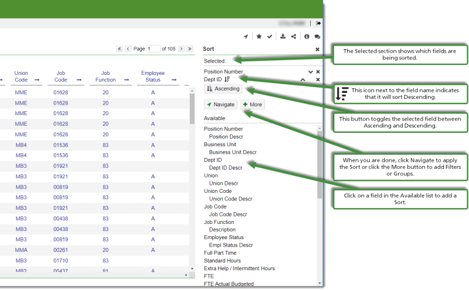This screenshot has width=469, height=290.
Task: Add Job Function from Available list
Action: tap(219, 222)
